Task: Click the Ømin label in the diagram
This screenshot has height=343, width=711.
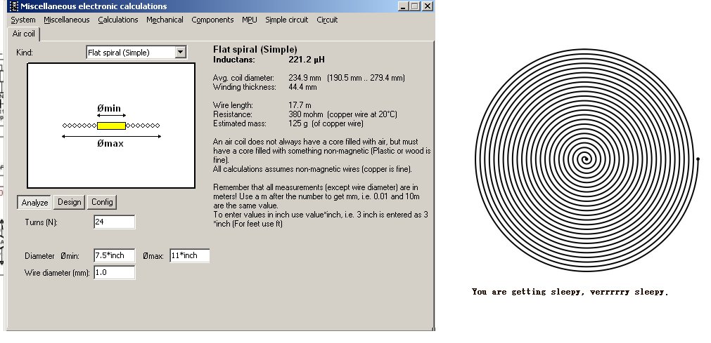Action: (109, 108)
